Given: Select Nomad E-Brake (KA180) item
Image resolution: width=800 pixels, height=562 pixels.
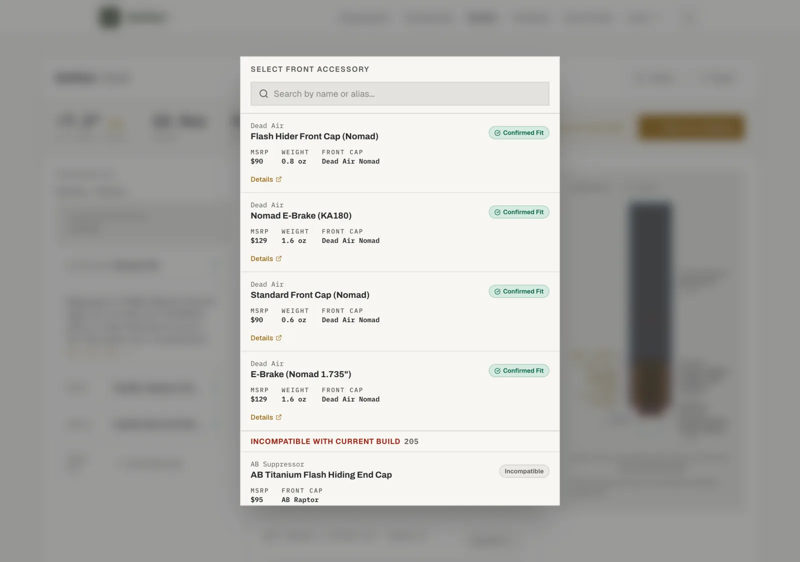Looking at the screenshot, I should [399, 232].
